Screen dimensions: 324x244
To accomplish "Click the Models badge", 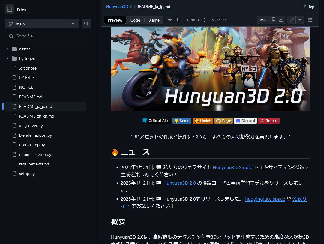I will click(203, 121).
